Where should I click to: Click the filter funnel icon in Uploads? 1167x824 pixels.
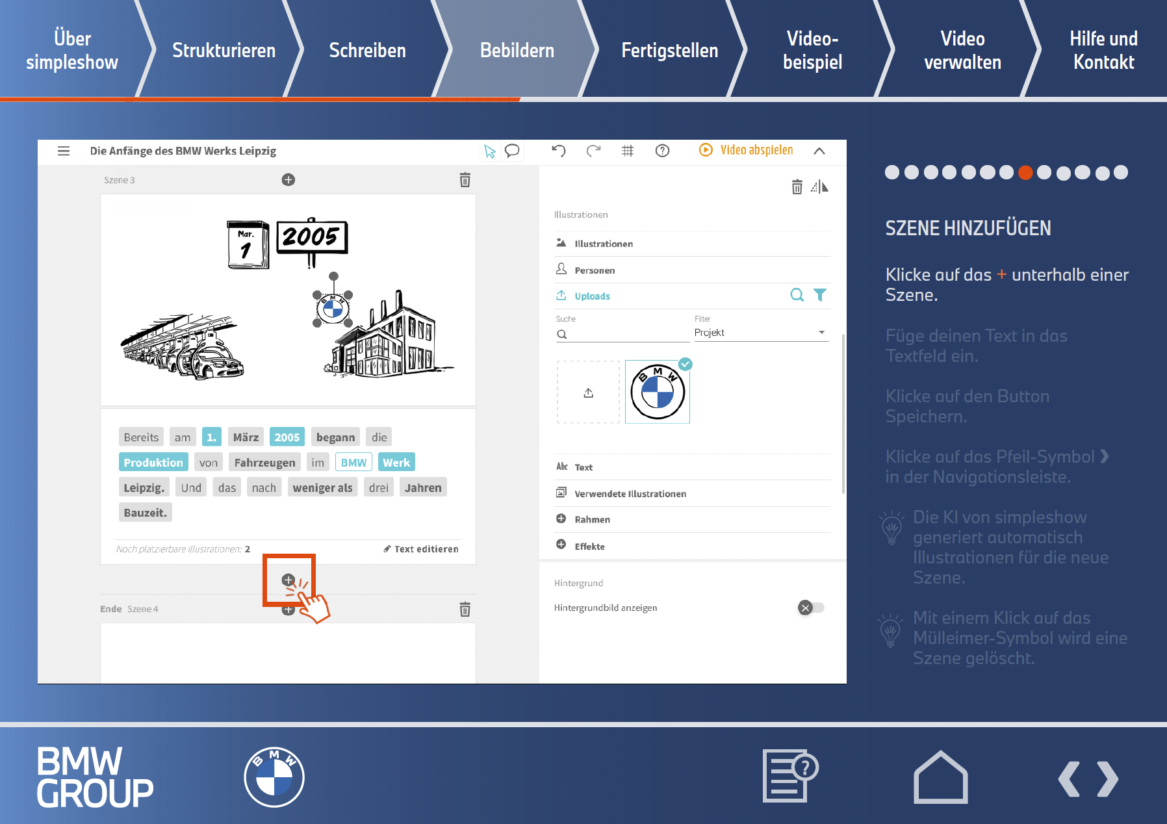tap(820, 295)
